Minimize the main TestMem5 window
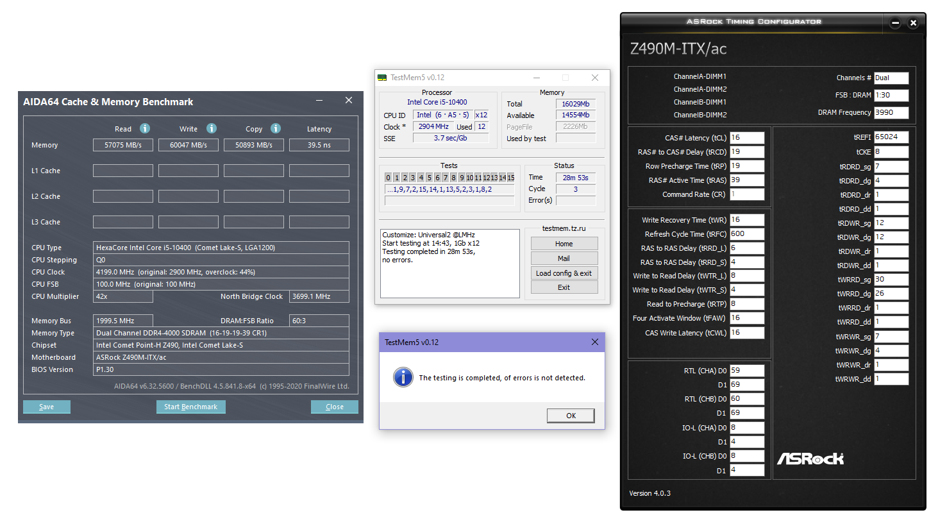947x524 pixels. pos(537,78)
